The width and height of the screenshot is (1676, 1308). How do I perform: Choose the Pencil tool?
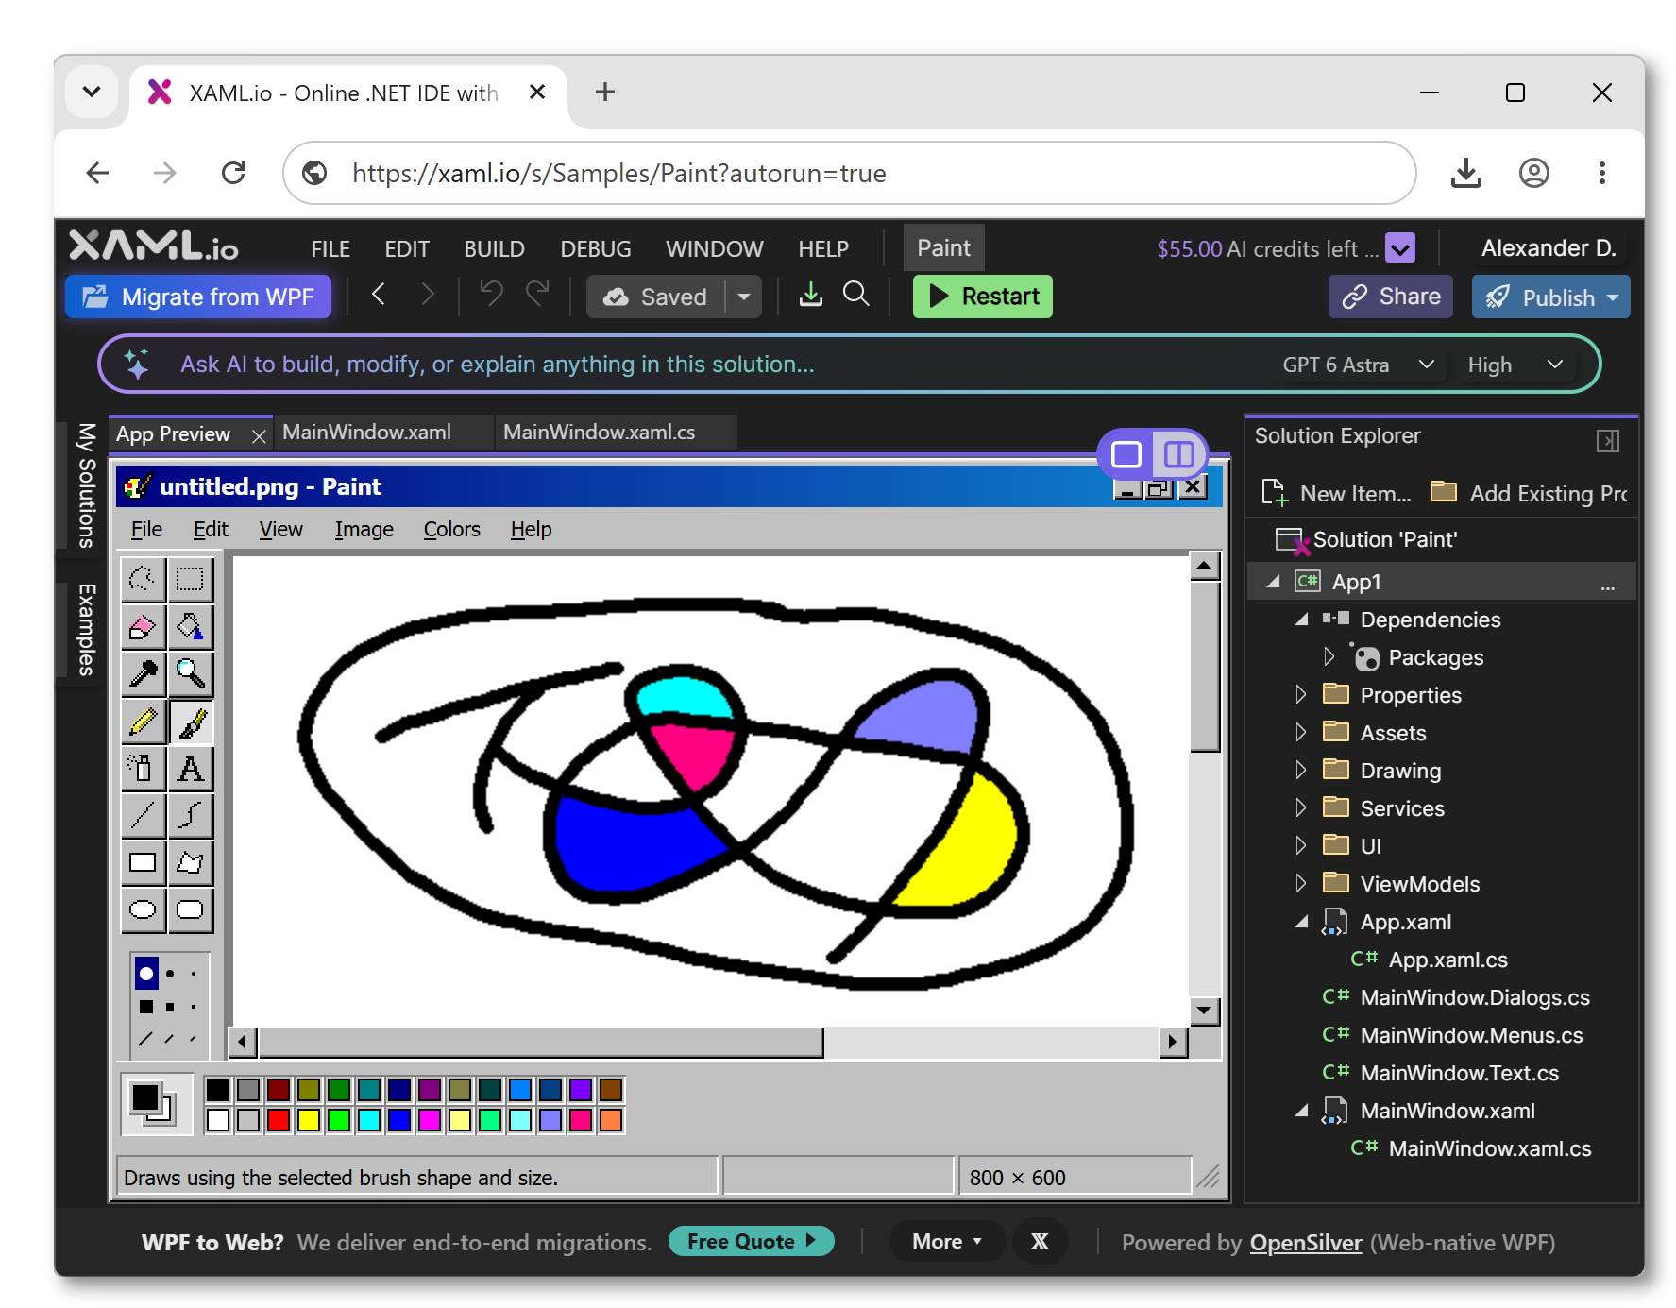click(143, 722)
